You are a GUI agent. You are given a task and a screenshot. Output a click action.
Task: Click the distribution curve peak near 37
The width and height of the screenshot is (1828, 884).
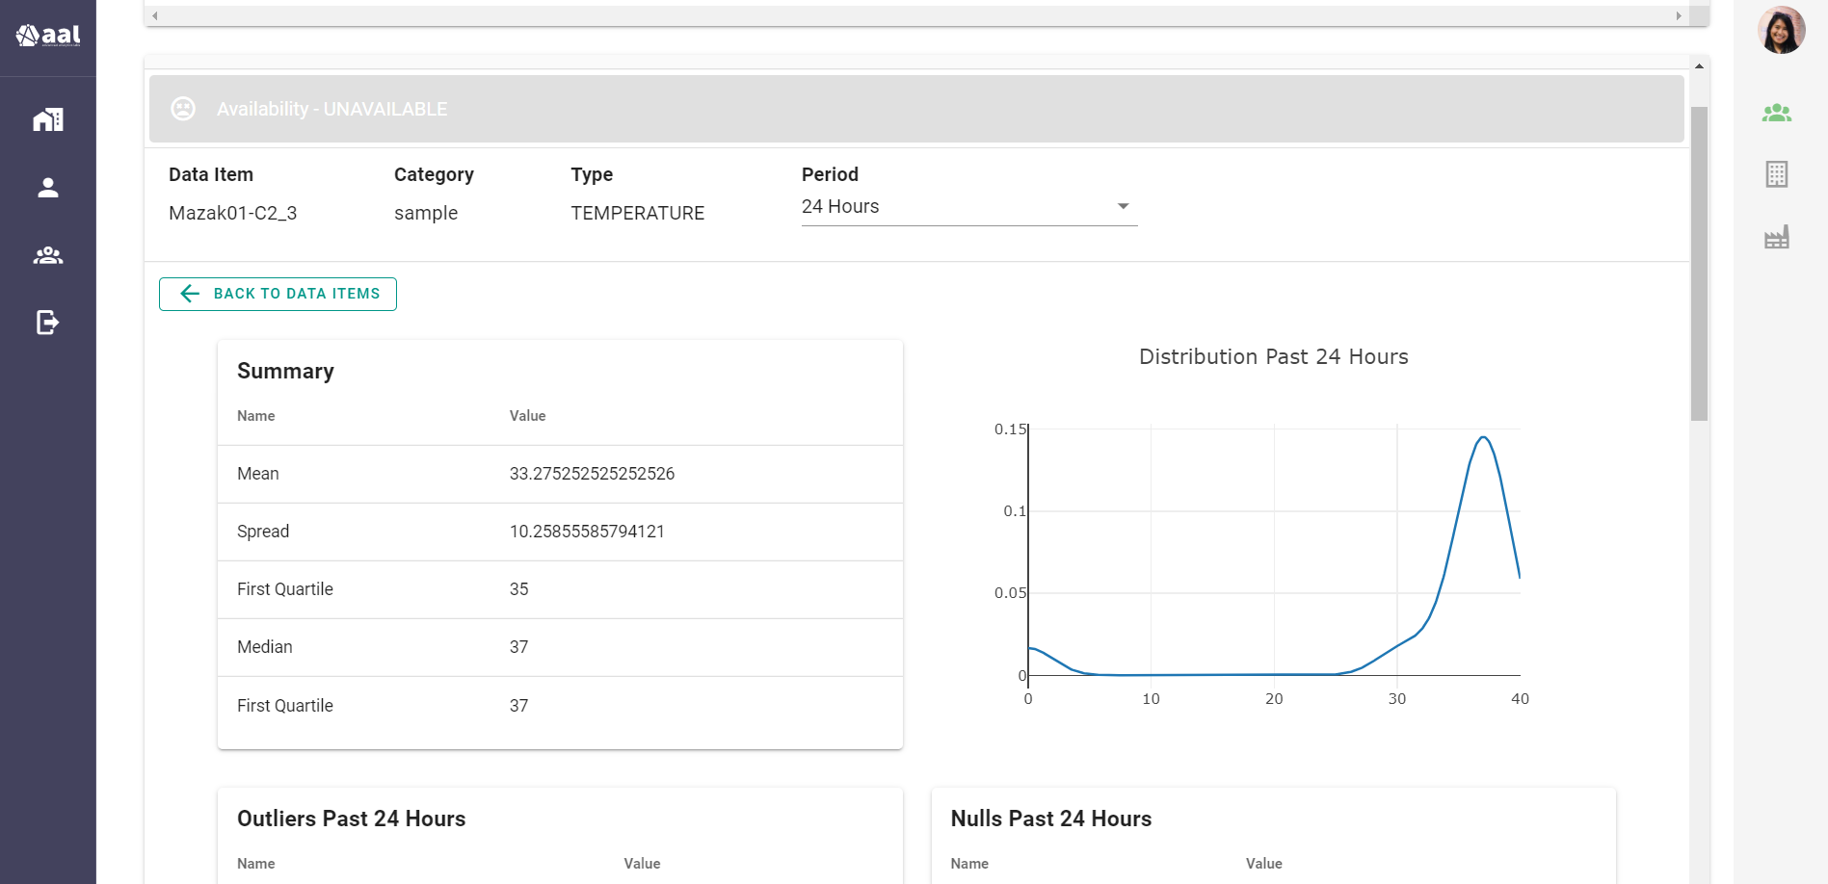click(1484, 437)
